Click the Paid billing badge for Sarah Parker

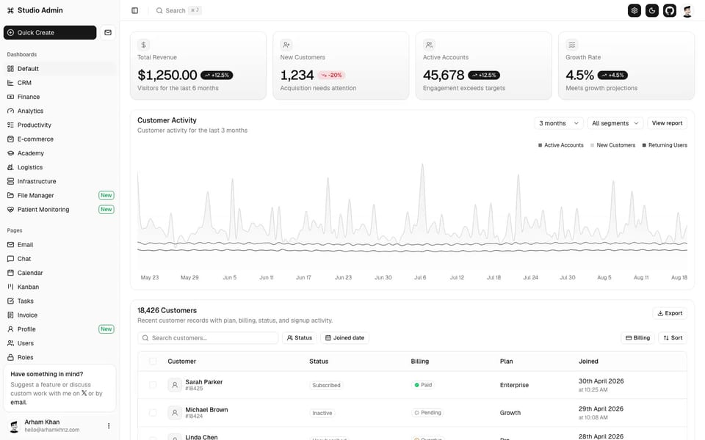423,385
